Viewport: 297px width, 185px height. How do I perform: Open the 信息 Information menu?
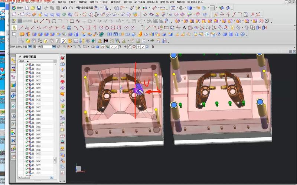pyautogui.click(x=94, y=2)
